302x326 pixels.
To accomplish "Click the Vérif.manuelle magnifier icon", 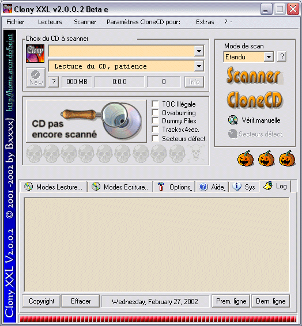I will click(233, 120).
